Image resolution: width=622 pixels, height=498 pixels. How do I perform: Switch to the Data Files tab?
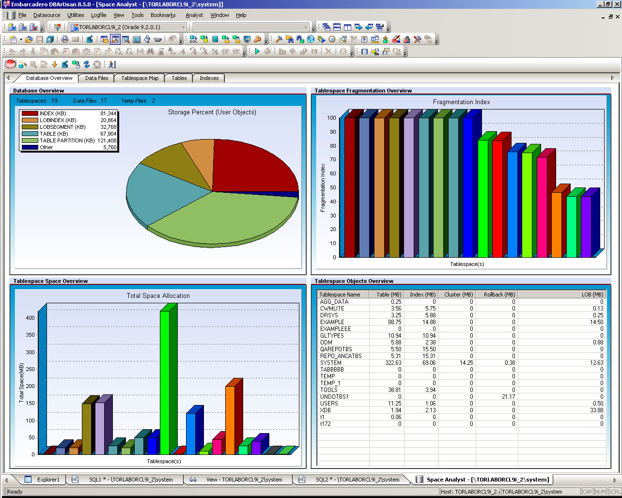pyautogui.click(x=97, y=78)
